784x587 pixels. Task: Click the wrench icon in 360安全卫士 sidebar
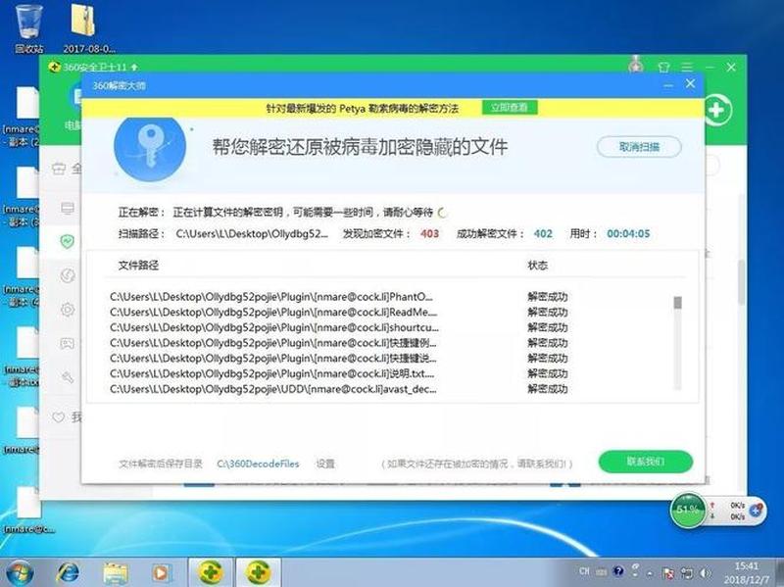(68, 377)
